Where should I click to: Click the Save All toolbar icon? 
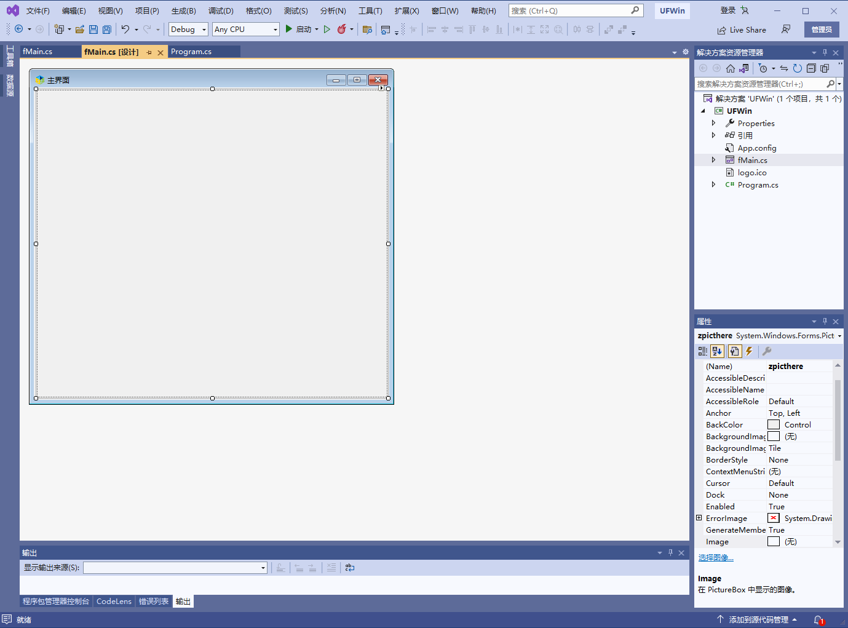[x=107, y=29]
